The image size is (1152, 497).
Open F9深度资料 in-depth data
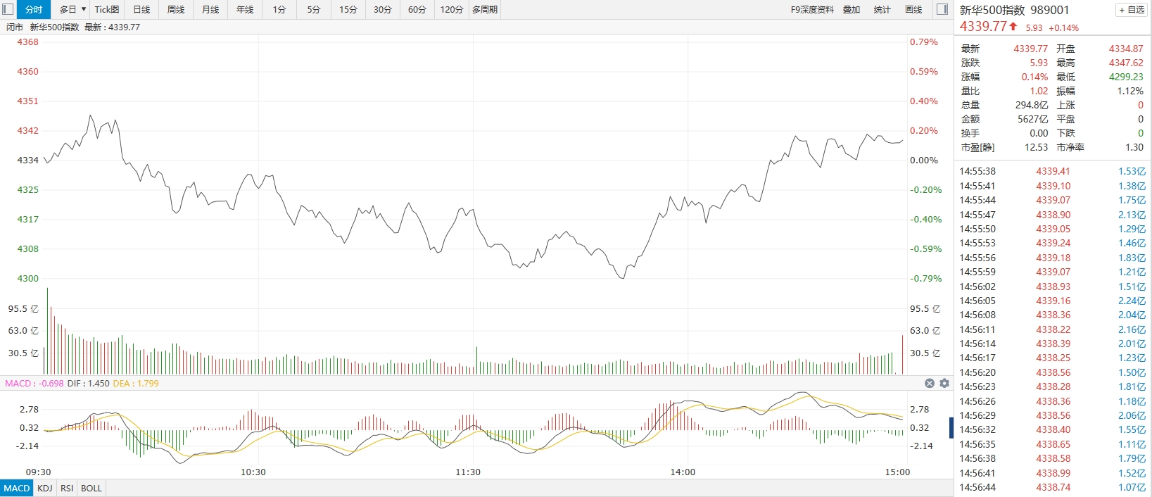[811, 9]
